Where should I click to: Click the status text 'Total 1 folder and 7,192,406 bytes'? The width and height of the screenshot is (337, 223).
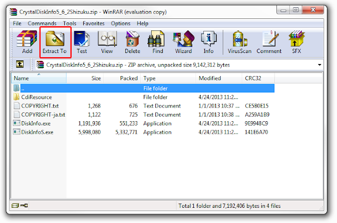219,206
